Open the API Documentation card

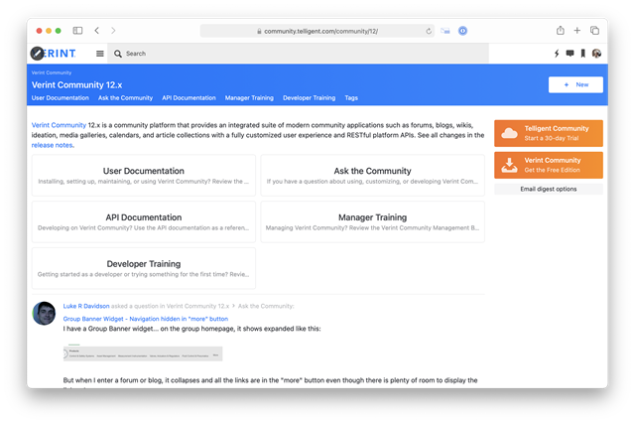(144, 221)
